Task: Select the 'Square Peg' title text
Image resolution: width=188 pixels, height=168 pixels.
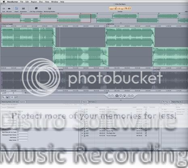Action: point(110,131)
